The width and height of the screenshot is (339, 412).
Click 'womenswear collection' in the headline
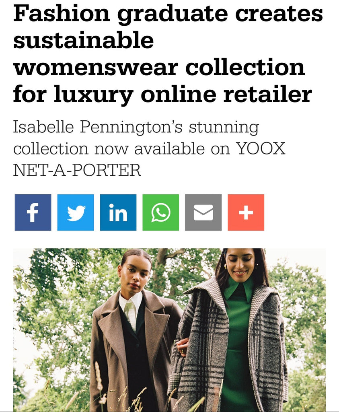coord(159,67)
